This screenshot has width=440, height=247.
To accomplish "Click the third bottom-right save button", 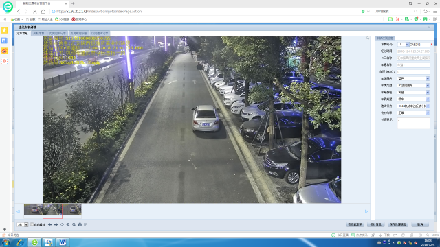I will pos(398,224).
